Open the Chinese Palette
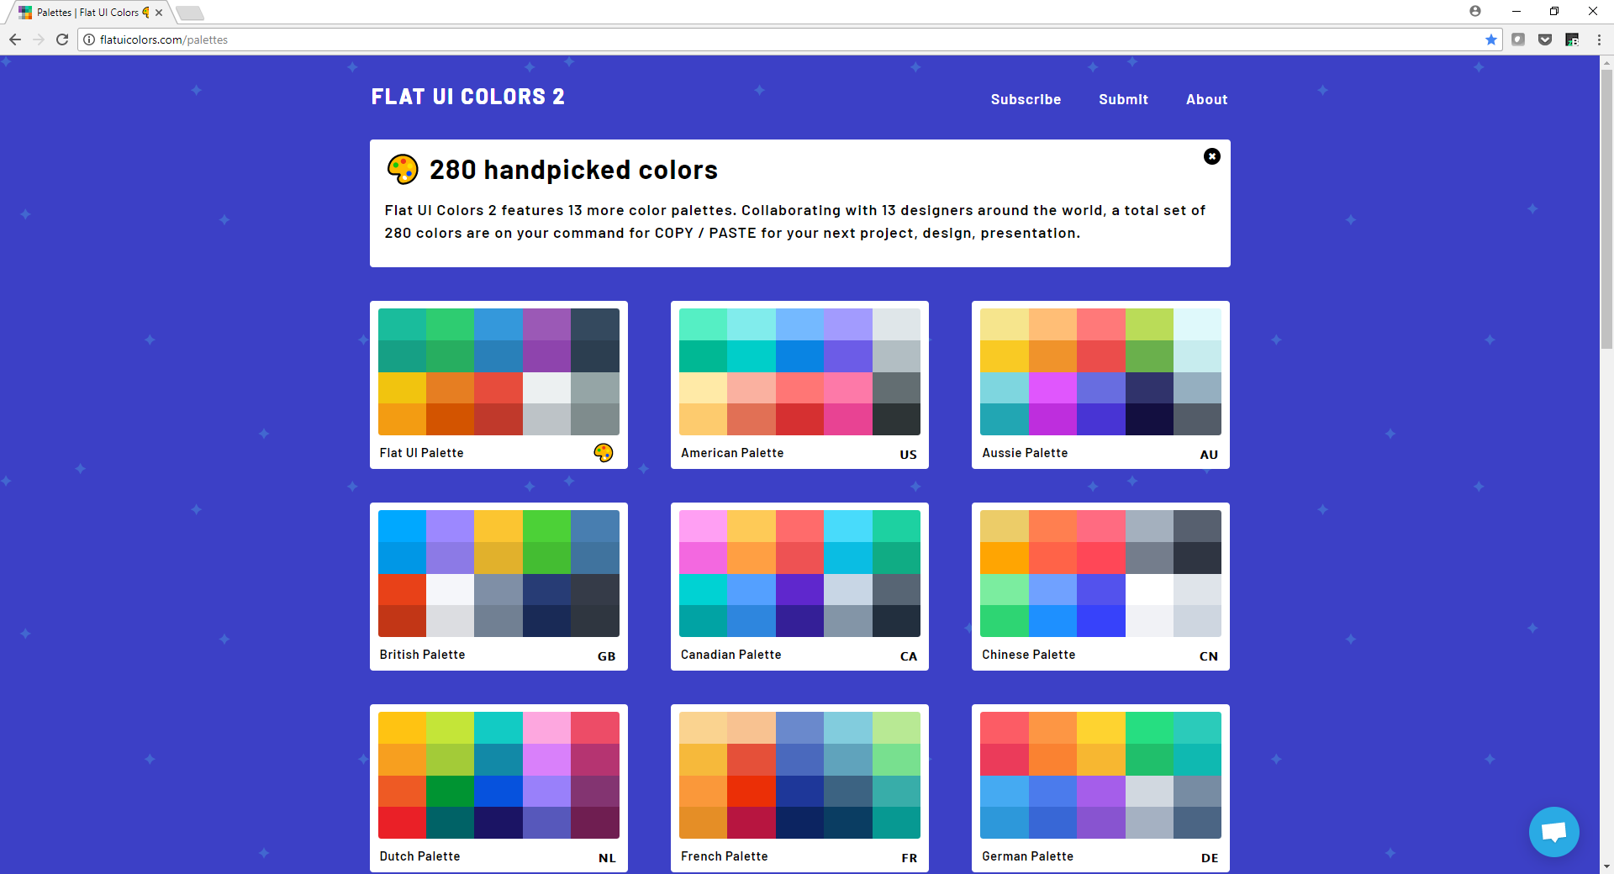Screen dimensions: 1614x874 click(x=1100, y=587)
